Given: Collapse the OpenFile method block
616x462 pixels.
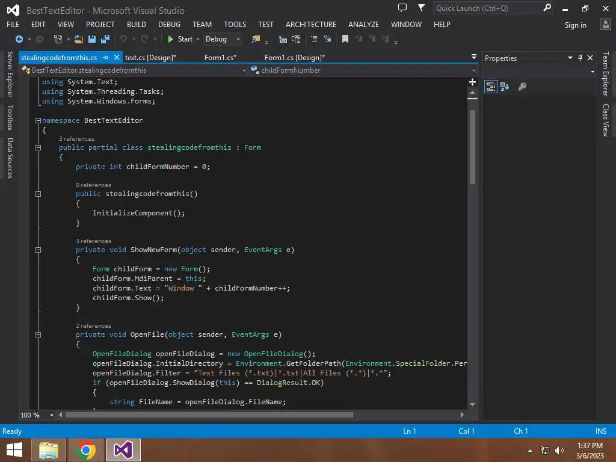Looking at the screenshot, I should [x=38, y=334].
